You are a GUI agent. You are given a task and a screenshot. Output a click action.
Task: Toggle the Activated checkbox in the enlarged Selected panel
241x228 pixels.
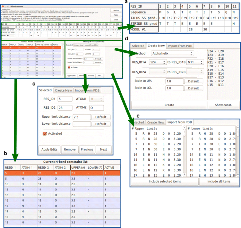click(45, 134)
